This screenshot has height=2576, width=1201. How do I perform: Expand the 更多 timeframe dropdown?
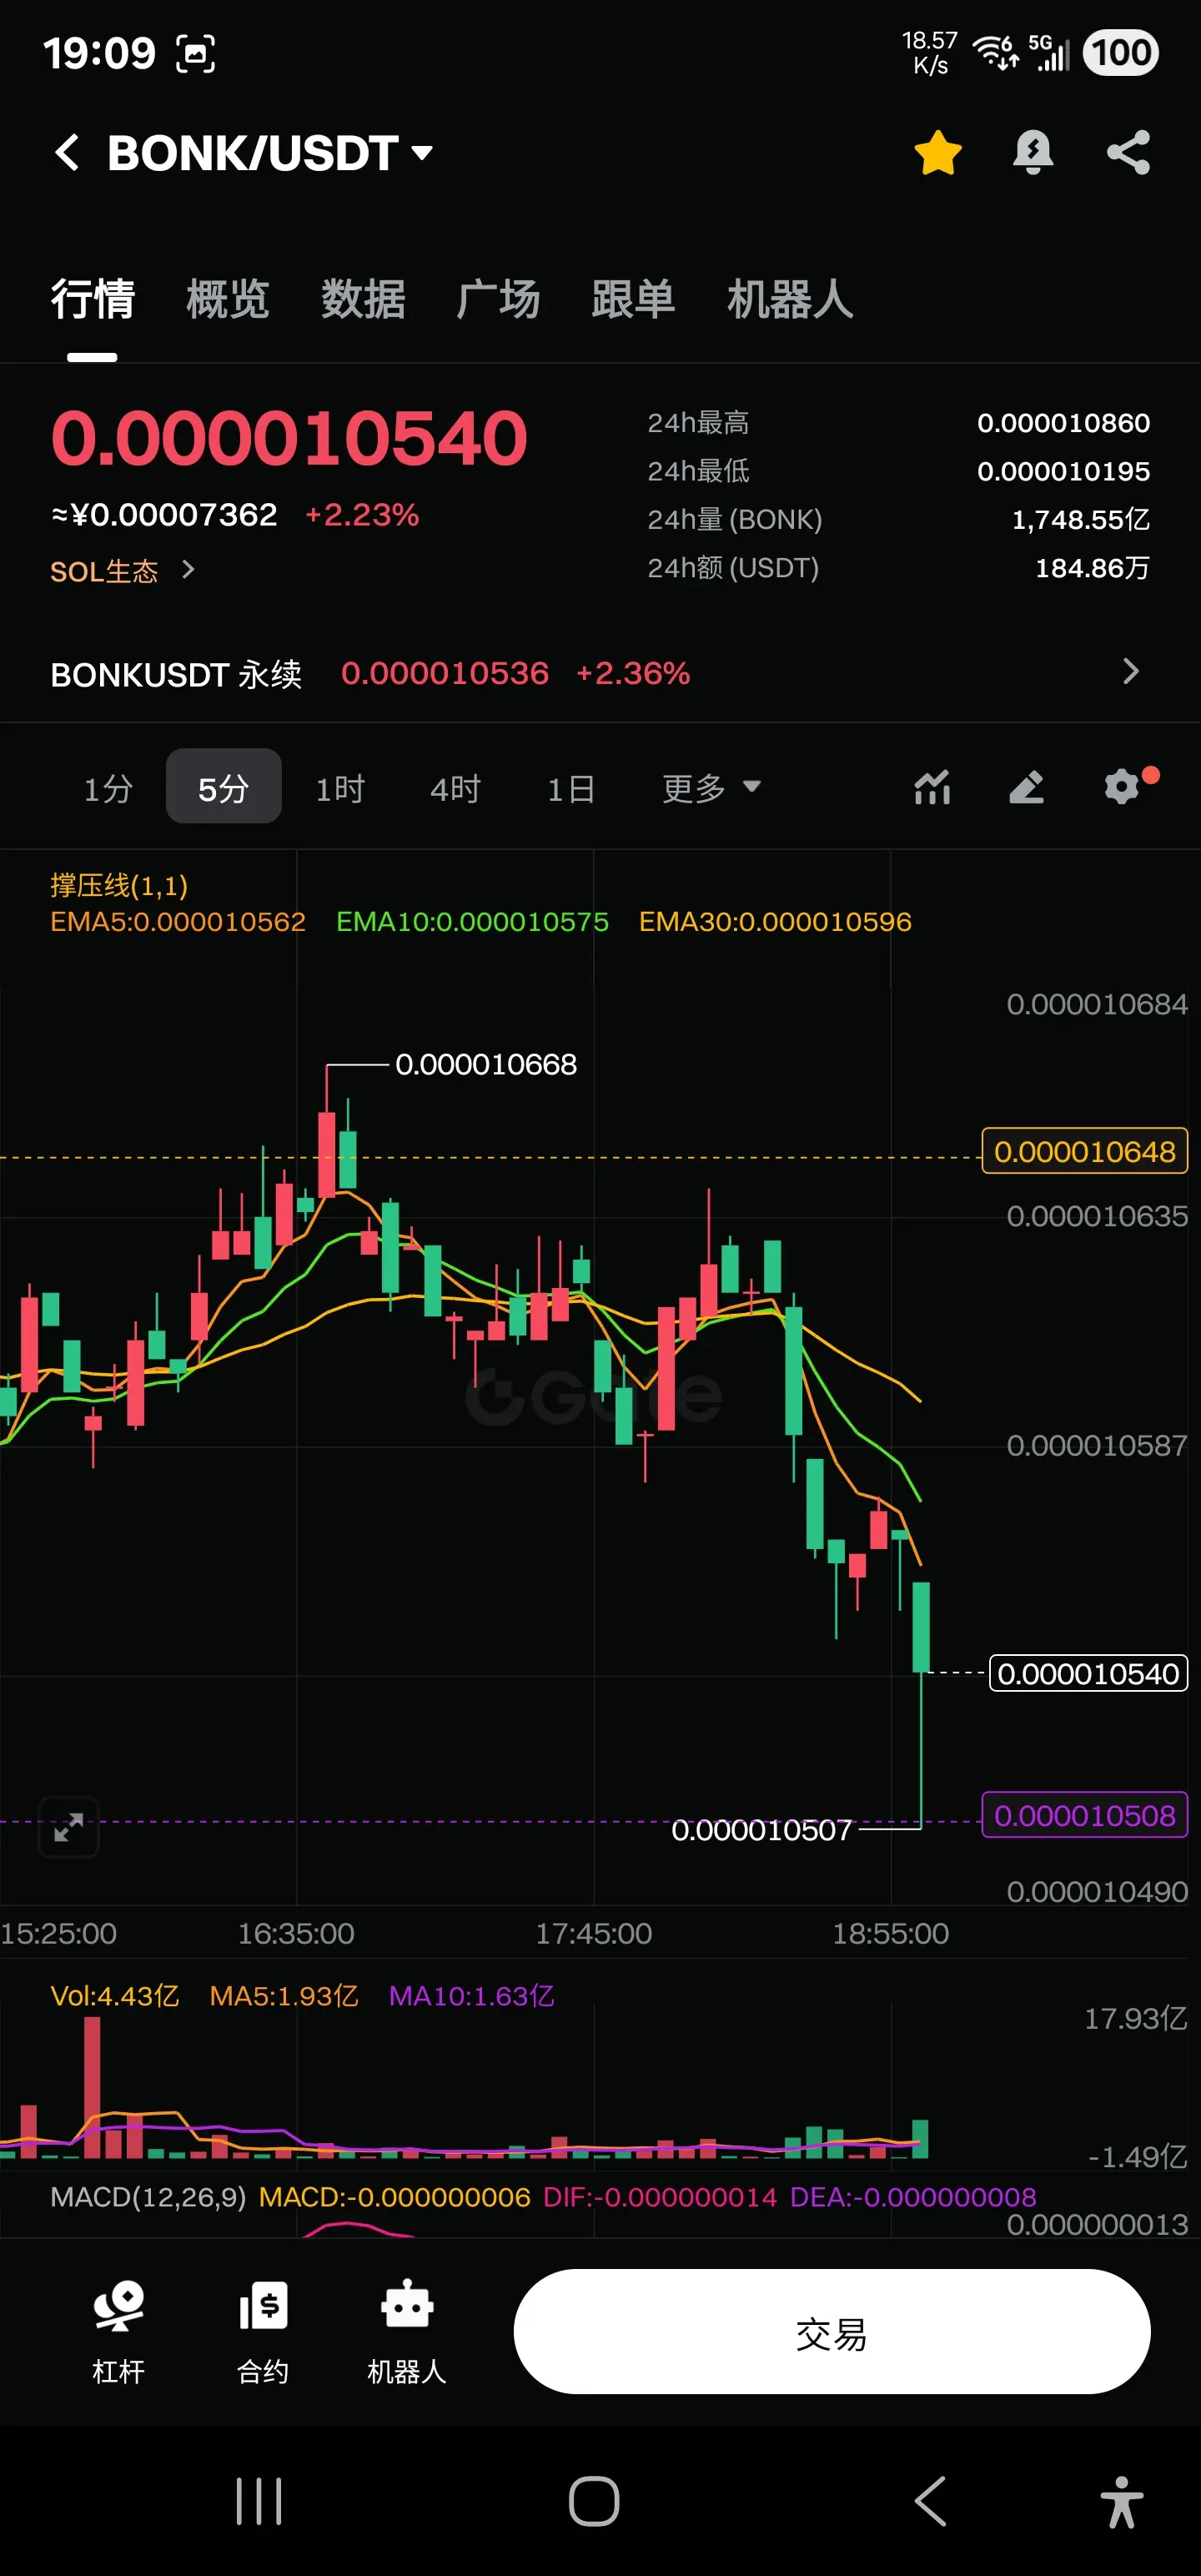click(x=711, y=788)
